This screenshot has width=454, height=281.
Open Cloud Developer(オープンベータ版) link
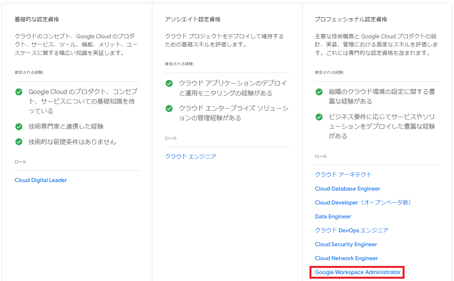click(364, 203)
